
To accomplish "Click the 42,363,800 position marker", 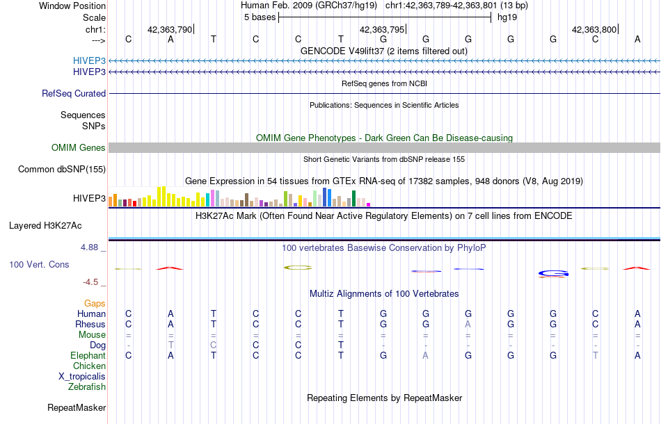I will (595, 29).
